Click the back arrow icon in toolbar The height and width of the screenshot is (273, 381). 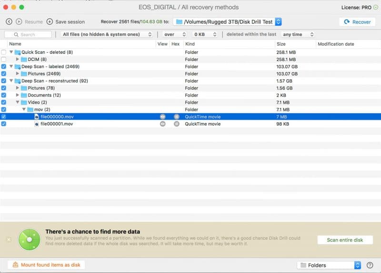[9, 21]
